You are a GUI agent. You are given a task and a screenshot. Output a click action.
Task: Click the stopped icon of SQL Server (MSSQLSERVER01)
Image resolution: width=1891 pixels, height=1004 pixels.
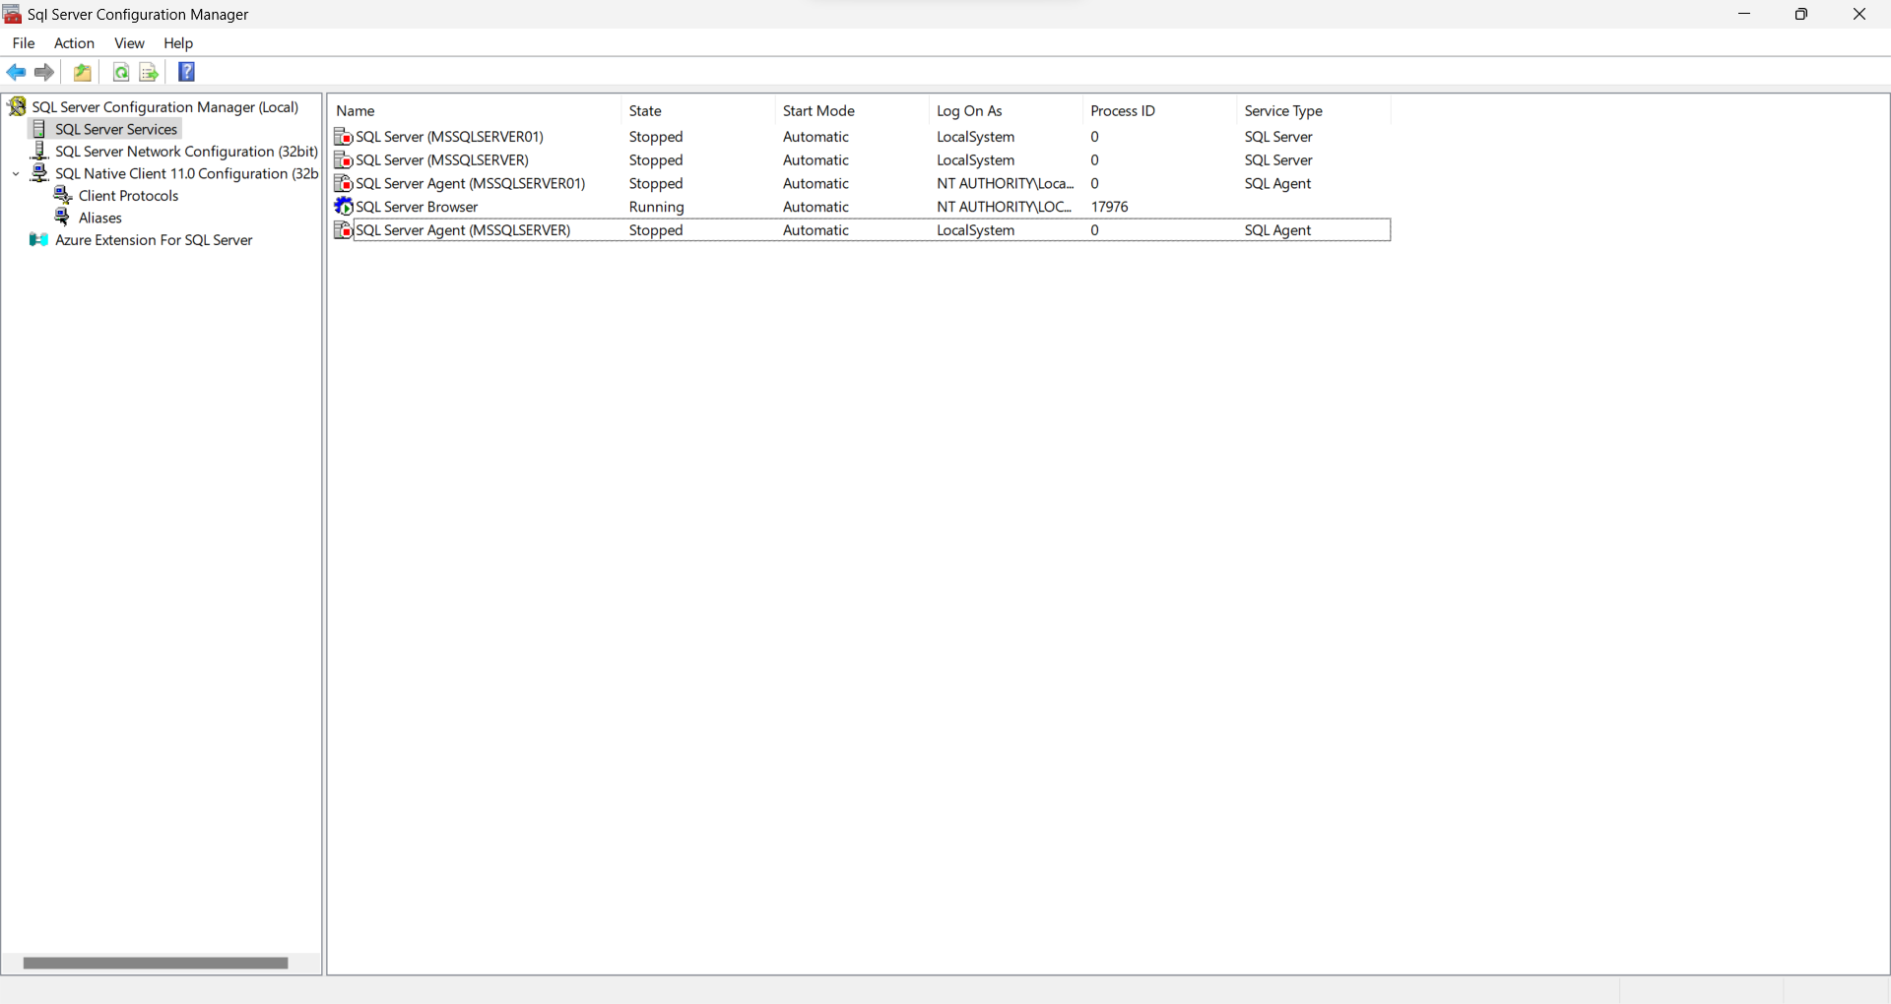(x=344, y=137)
